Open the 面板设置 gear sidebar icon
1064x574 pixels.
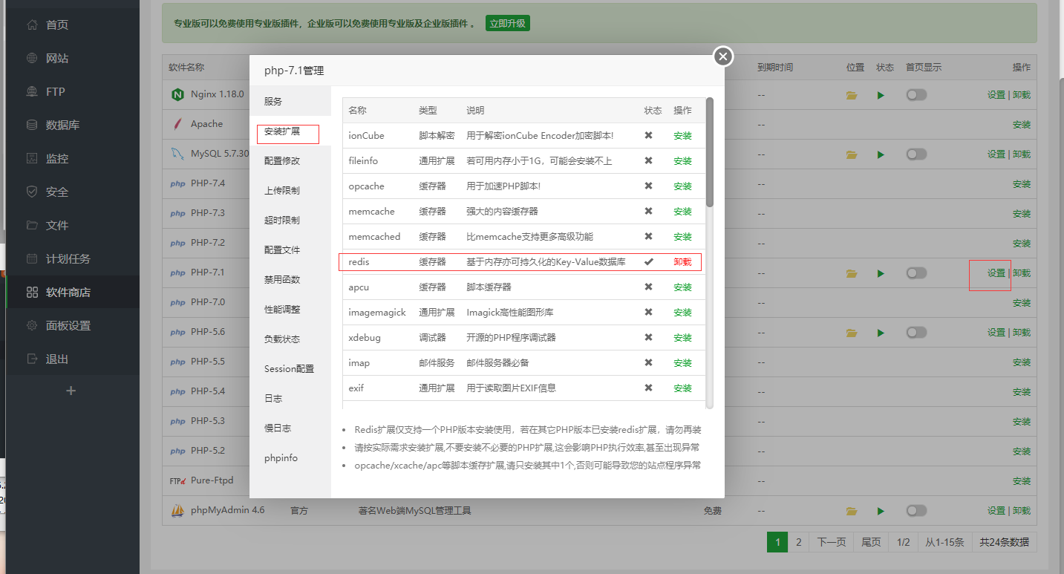tap(32, 326)
